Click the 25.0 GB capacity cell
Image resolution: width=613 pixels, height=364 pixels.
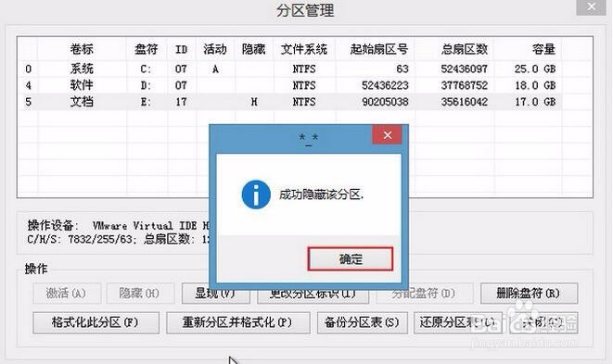535,69
